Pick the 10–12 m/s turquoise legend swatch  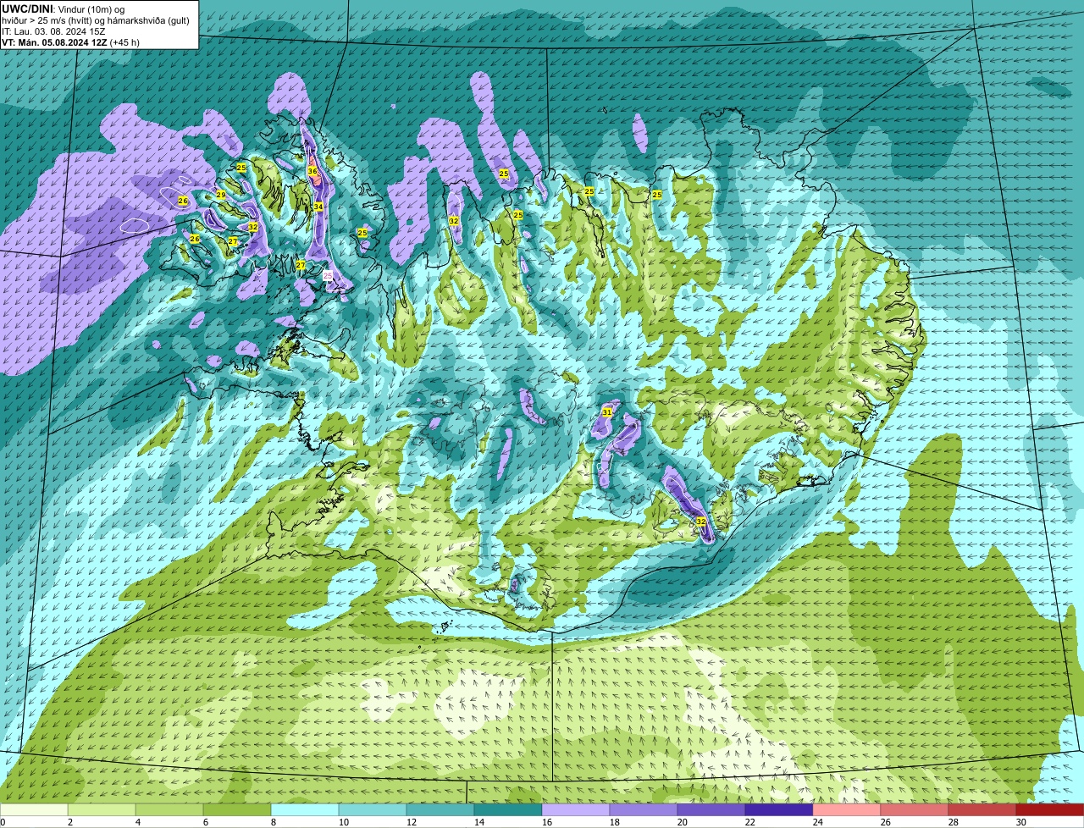pos(373,809)
